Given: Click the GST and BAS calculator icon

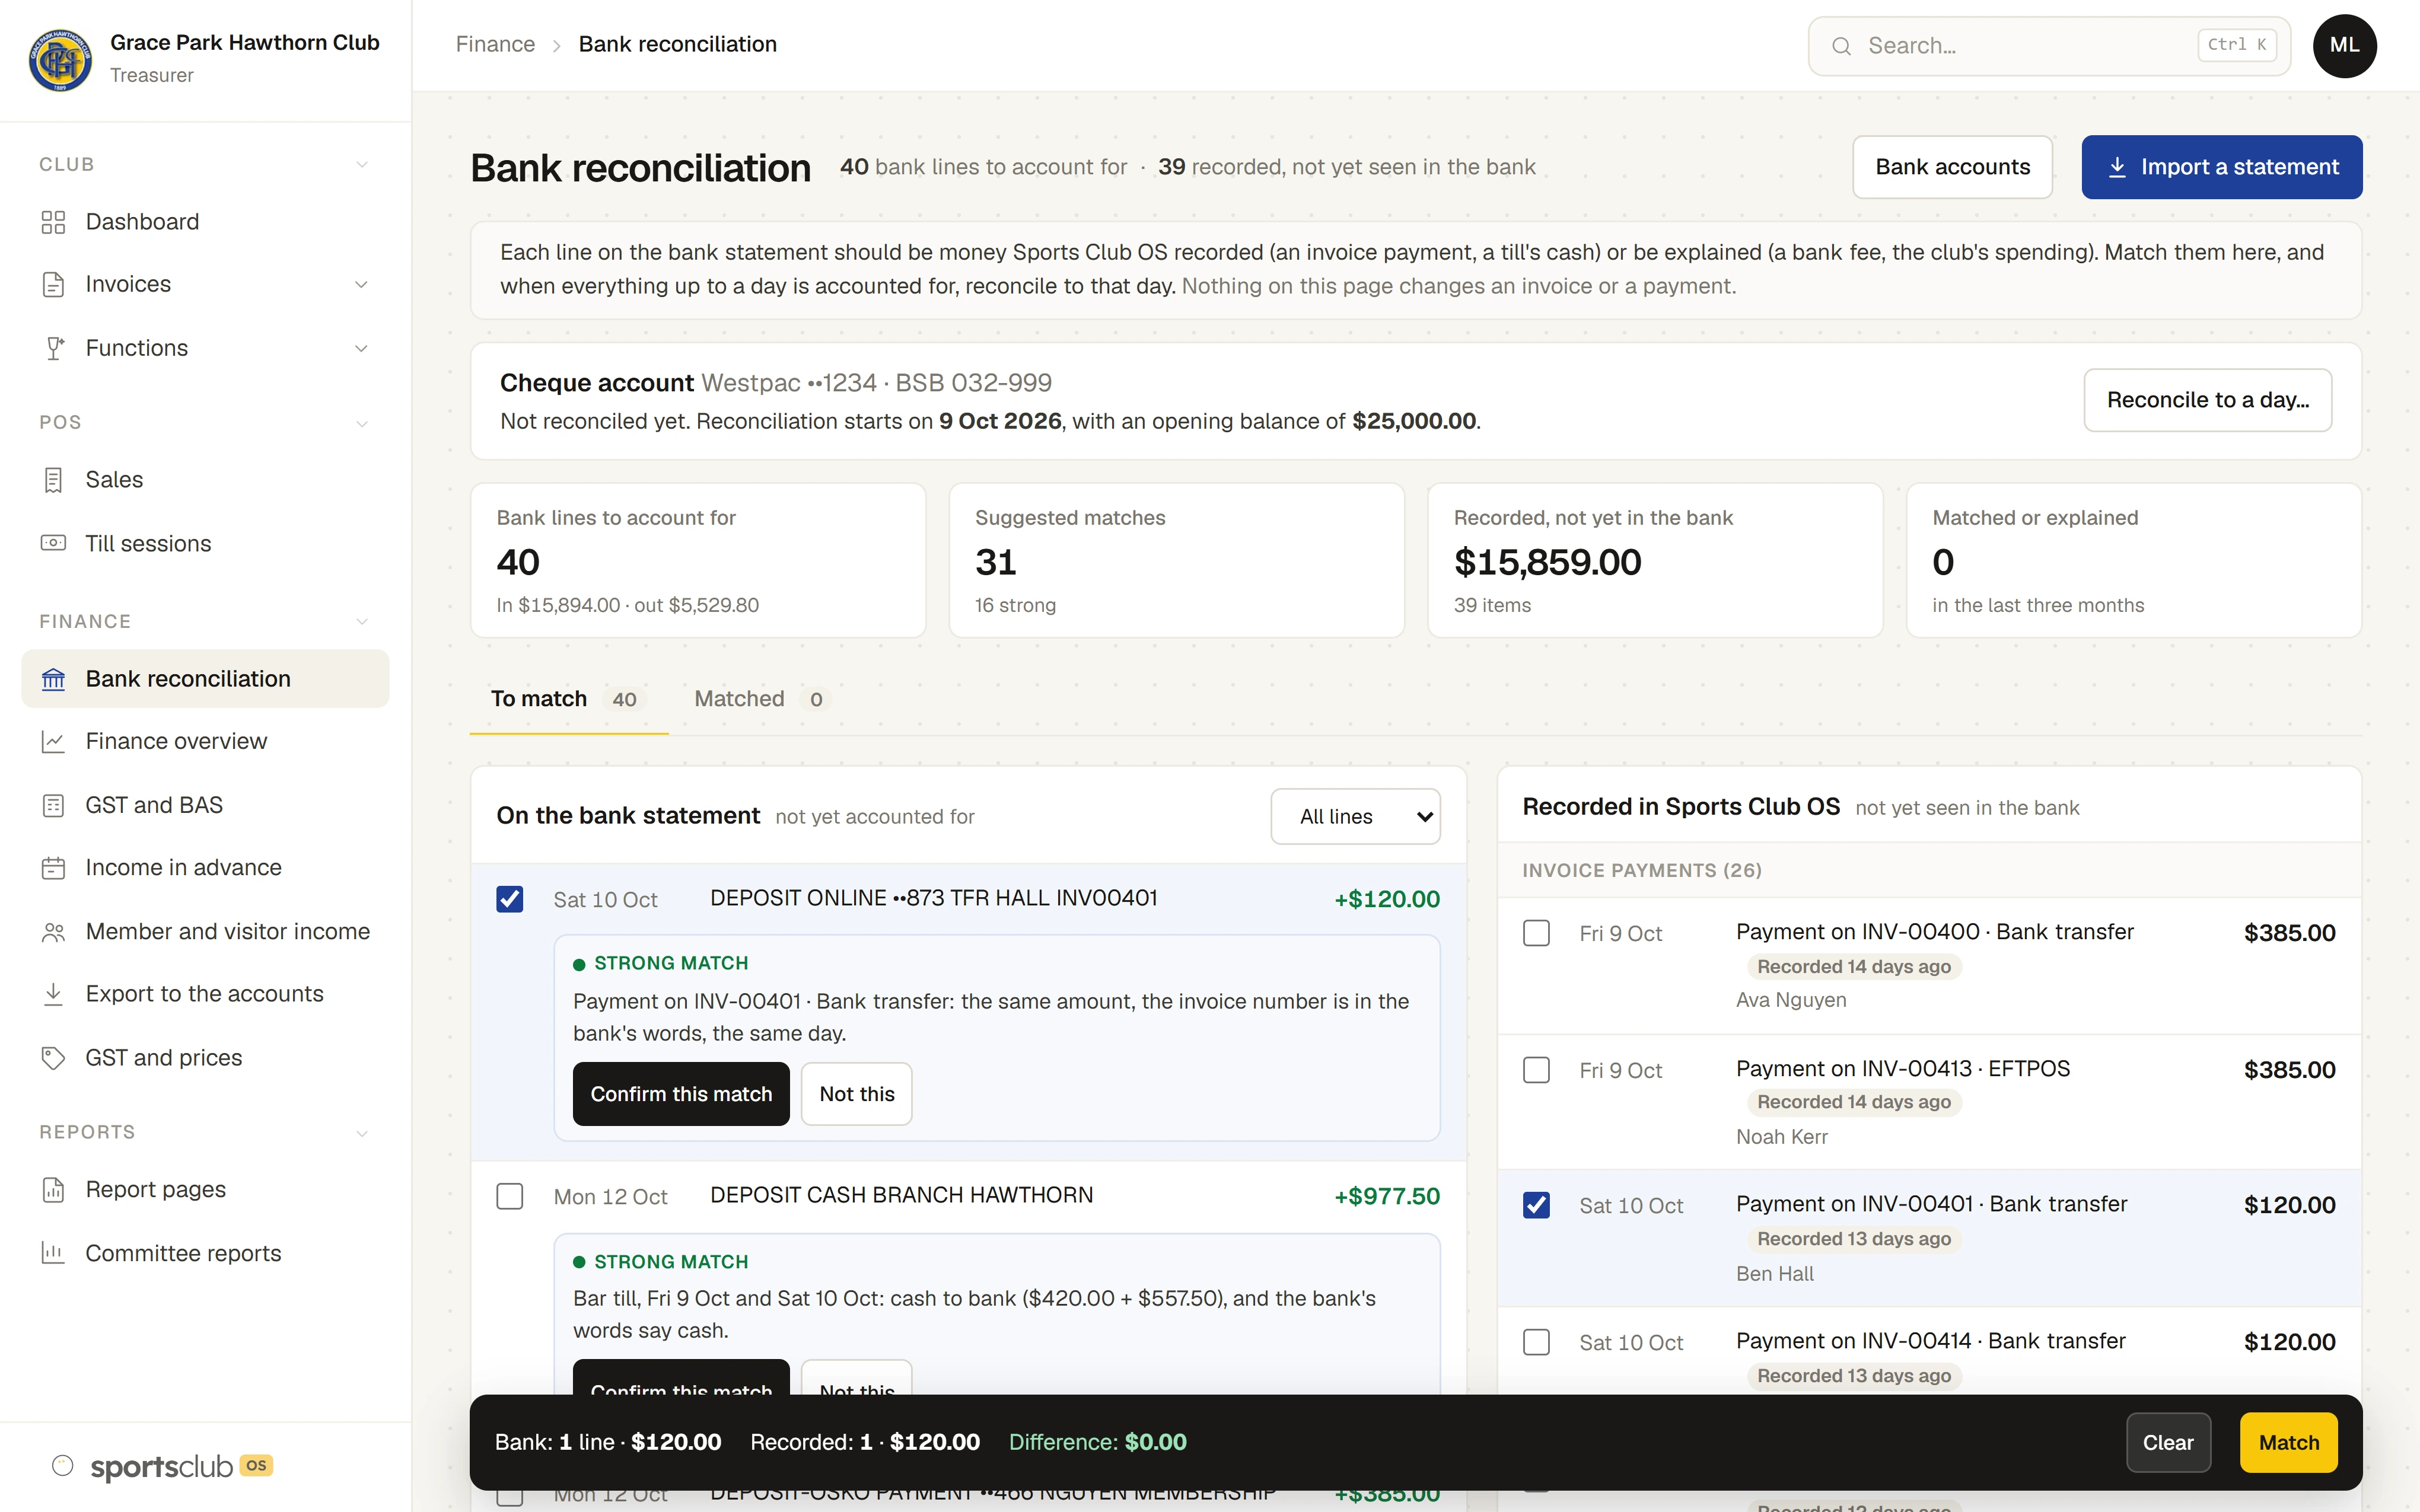Looking at the screenshot, I should click(x=53, y=805).
